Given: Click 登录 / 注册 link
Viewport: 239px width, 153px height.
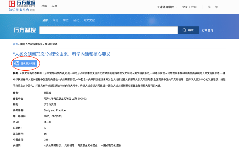Looking at the screenshot, I should click(x=190, y=7).
